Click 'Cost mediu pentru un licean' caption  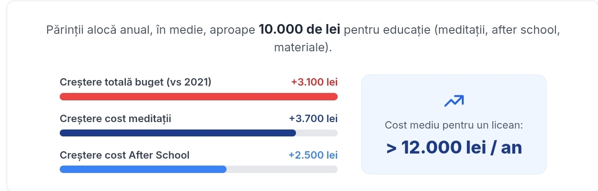(x=454, y=125)
